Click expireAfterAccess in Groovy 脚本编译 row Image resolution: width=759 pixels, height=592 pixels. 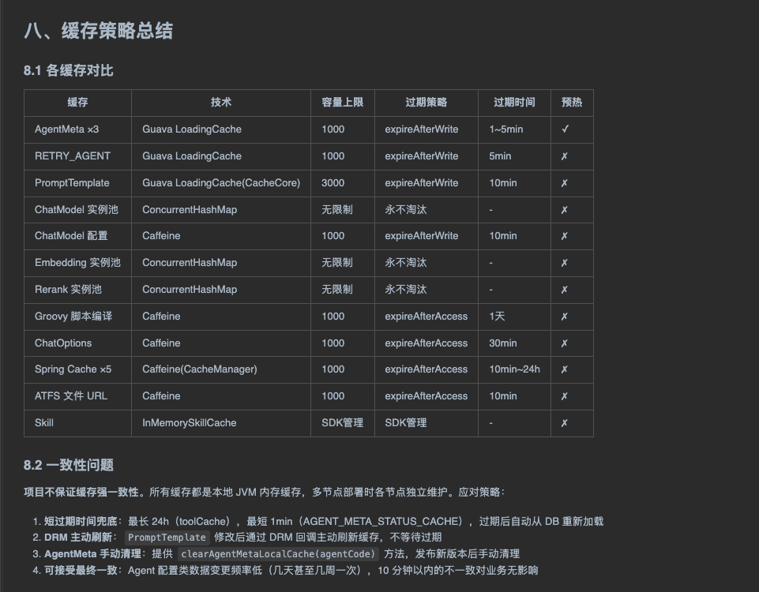[x=426, y=317]
